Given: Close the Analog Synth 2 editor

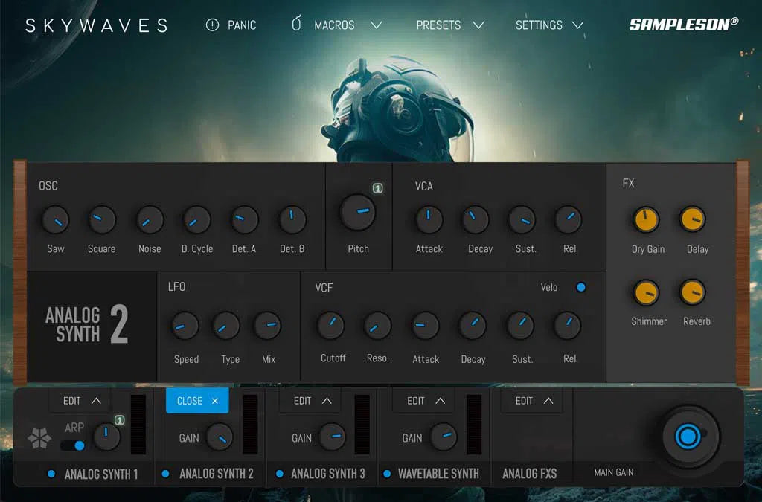Looking at the screenshot, I should [x=196, y=400].
